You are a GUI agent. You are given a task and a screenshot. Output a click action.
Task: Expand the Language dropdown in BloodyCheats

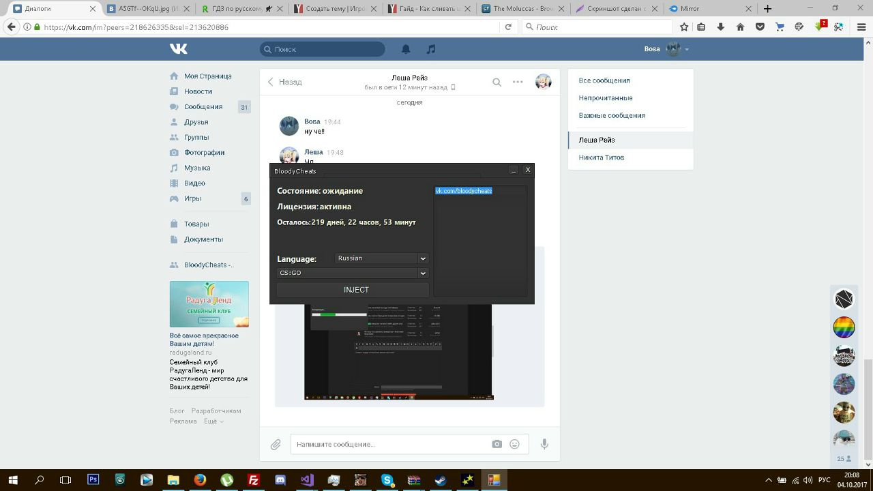tap(423, 258)
